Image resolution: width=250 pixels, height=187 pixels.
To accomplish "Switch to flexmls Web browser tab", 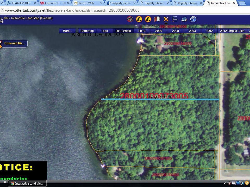I will tap(88, 3).
